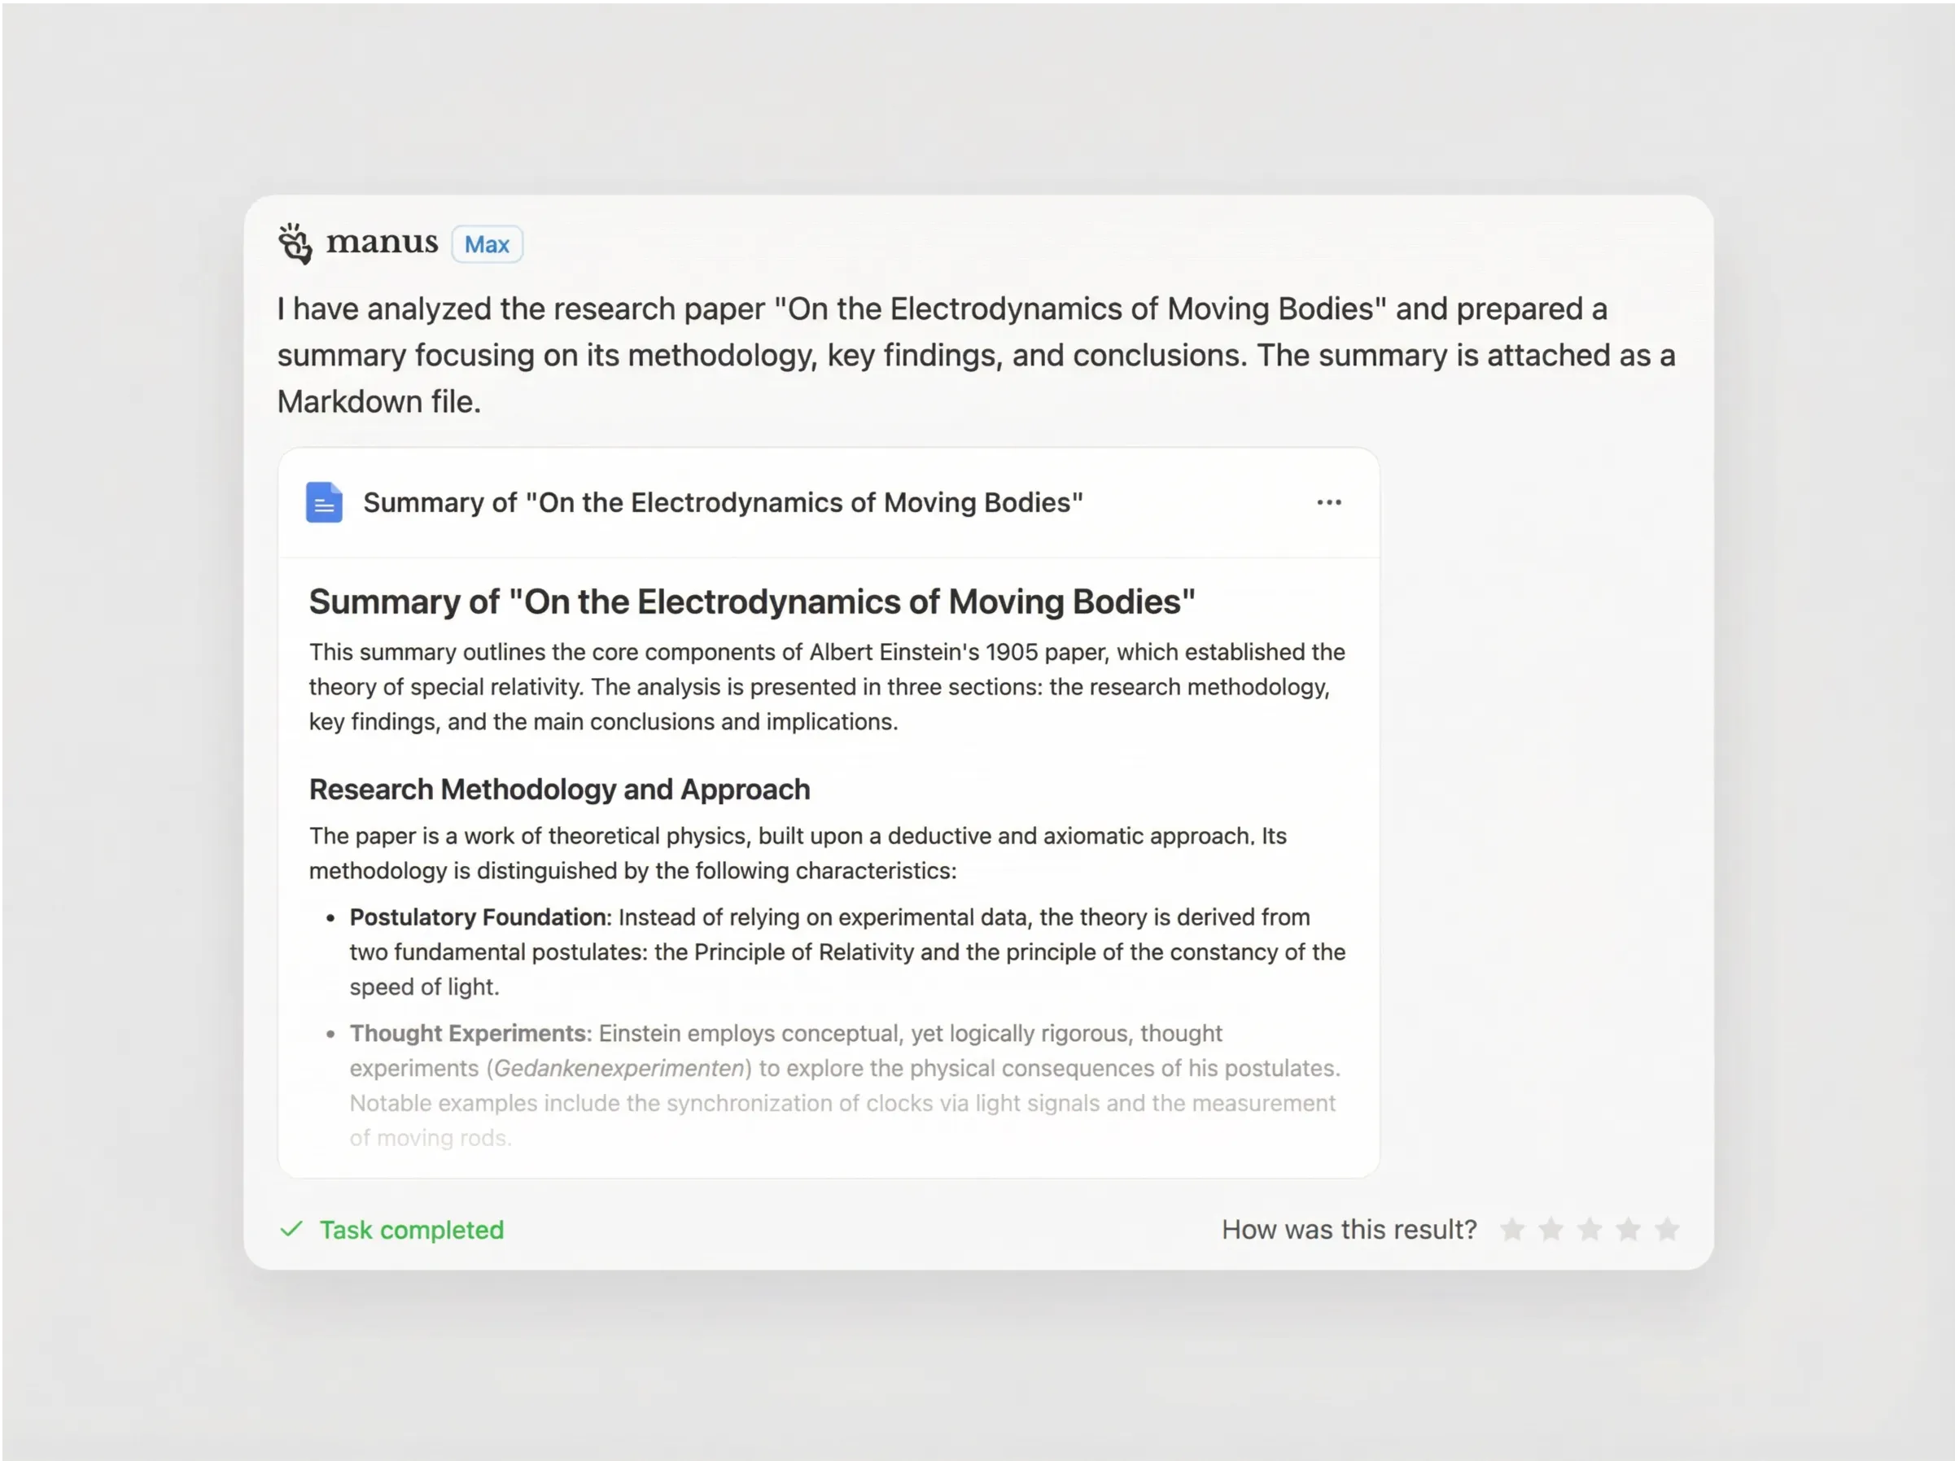Image resolution: width=1955 pixels, height=1461 pixels.
Task: Click the Postulatory Foundation bullet point
Action: tap(846, 952)
